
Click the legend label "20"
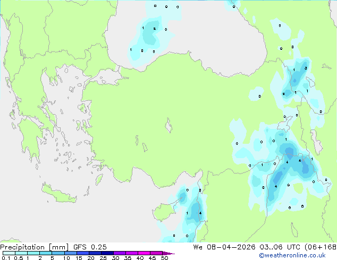click(91, 258)
